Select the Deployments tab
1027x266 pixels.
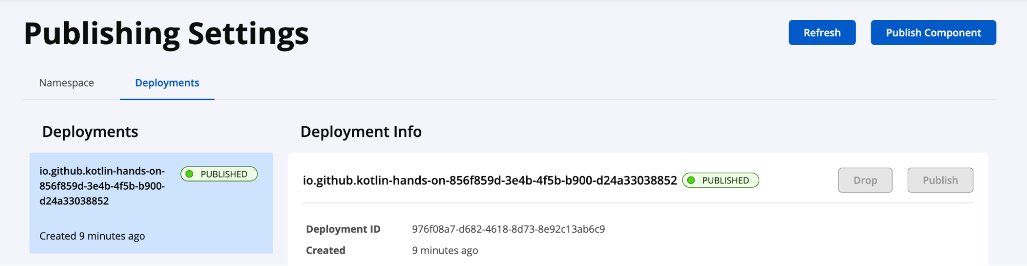167,83
